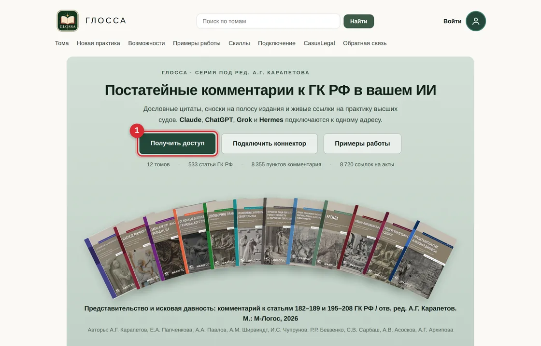Open the Скиллы menu item

pos(239,43)
